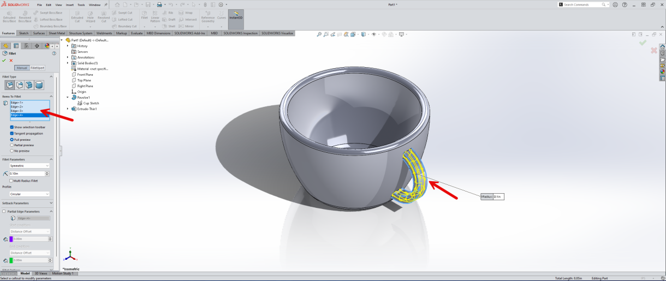This screenshot has height=281, width=666.
Task: Click the Print icon in top toolbar
Action: [159, 4]
